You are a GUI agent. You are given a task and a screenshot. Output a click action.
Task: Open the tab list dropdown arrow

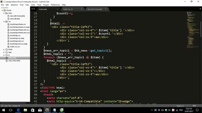point(200,9)
